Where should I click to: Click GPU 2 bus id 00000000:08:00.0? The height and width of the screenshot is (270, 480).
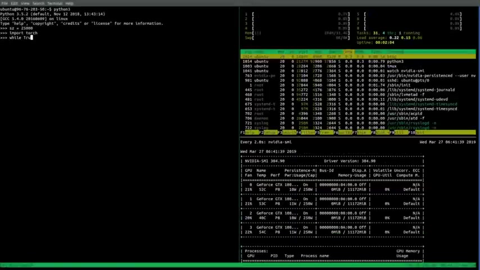click(x=338, y=213)
